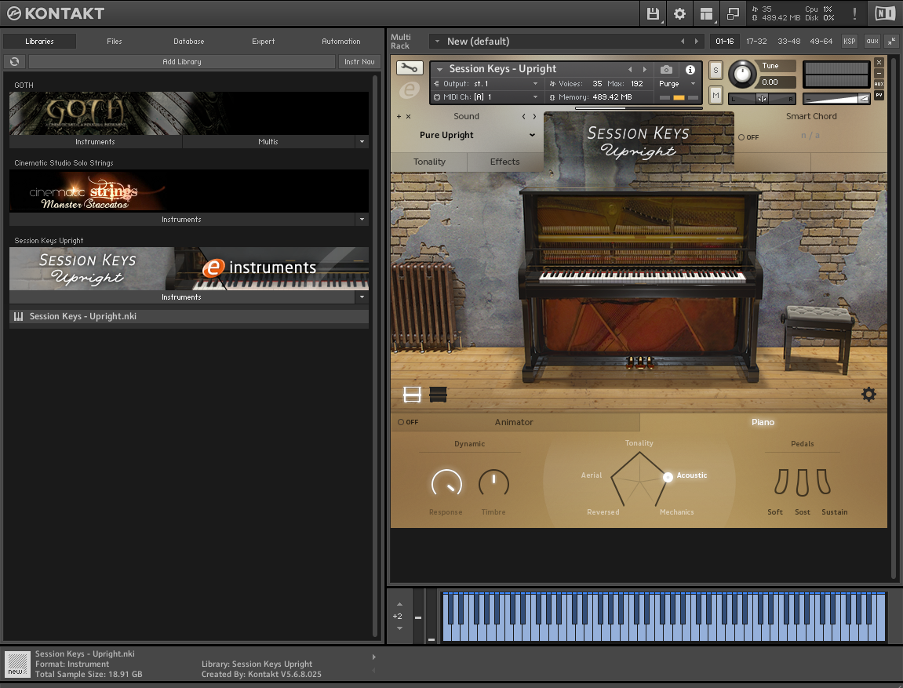Toggle Smart Chord OFF switch

coord(748,137)
